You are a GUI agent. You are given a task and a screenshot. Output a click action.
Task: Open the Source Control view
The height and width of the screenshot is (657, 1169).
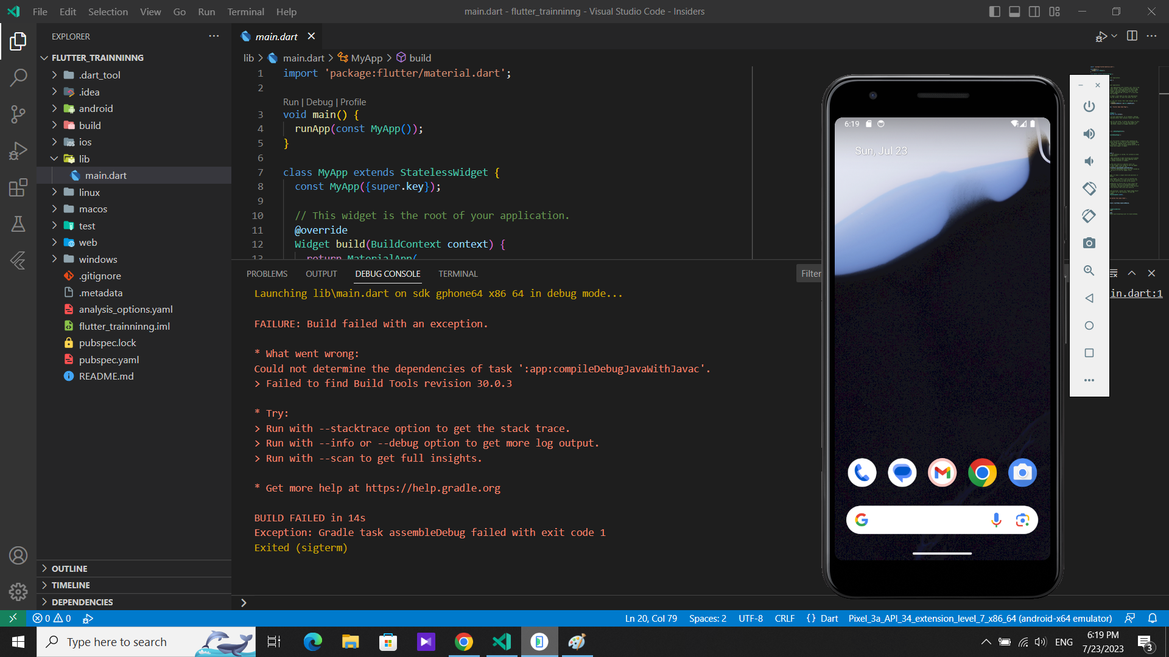18,114
